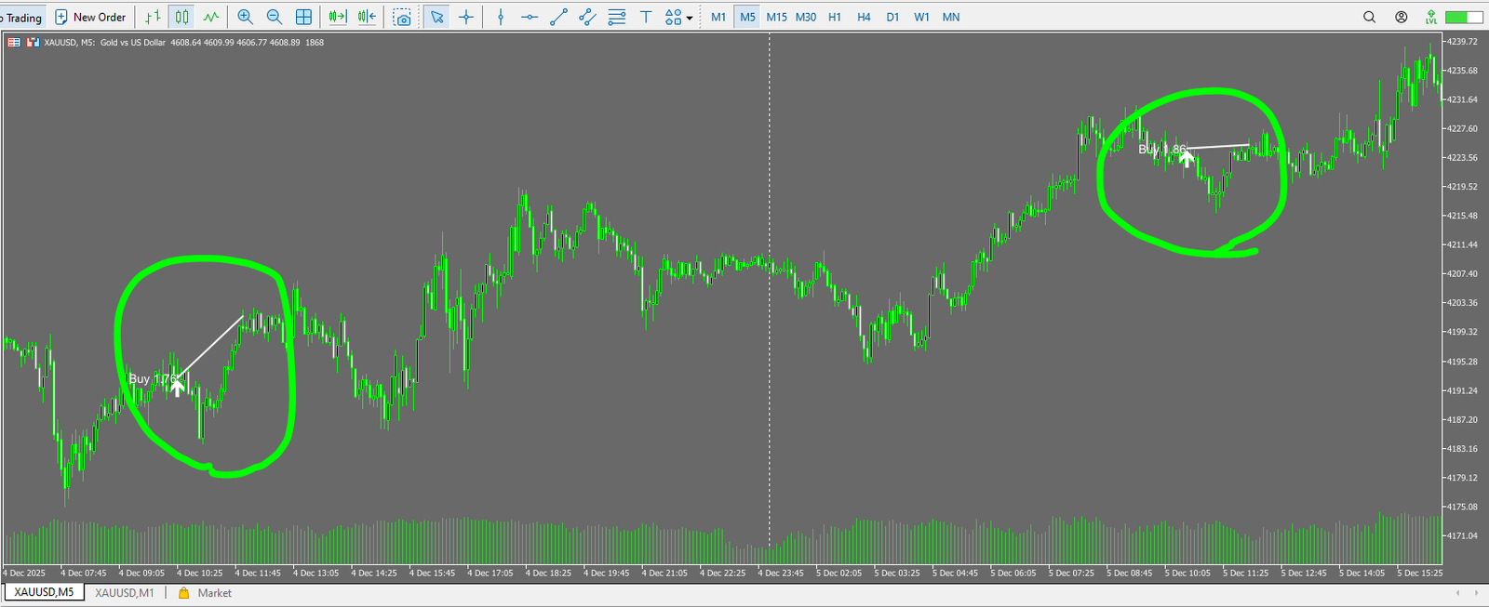The width and height of the screenshot is (1489, 607).
Task: Select the cursor arrow tool
Action: (436, 17)
